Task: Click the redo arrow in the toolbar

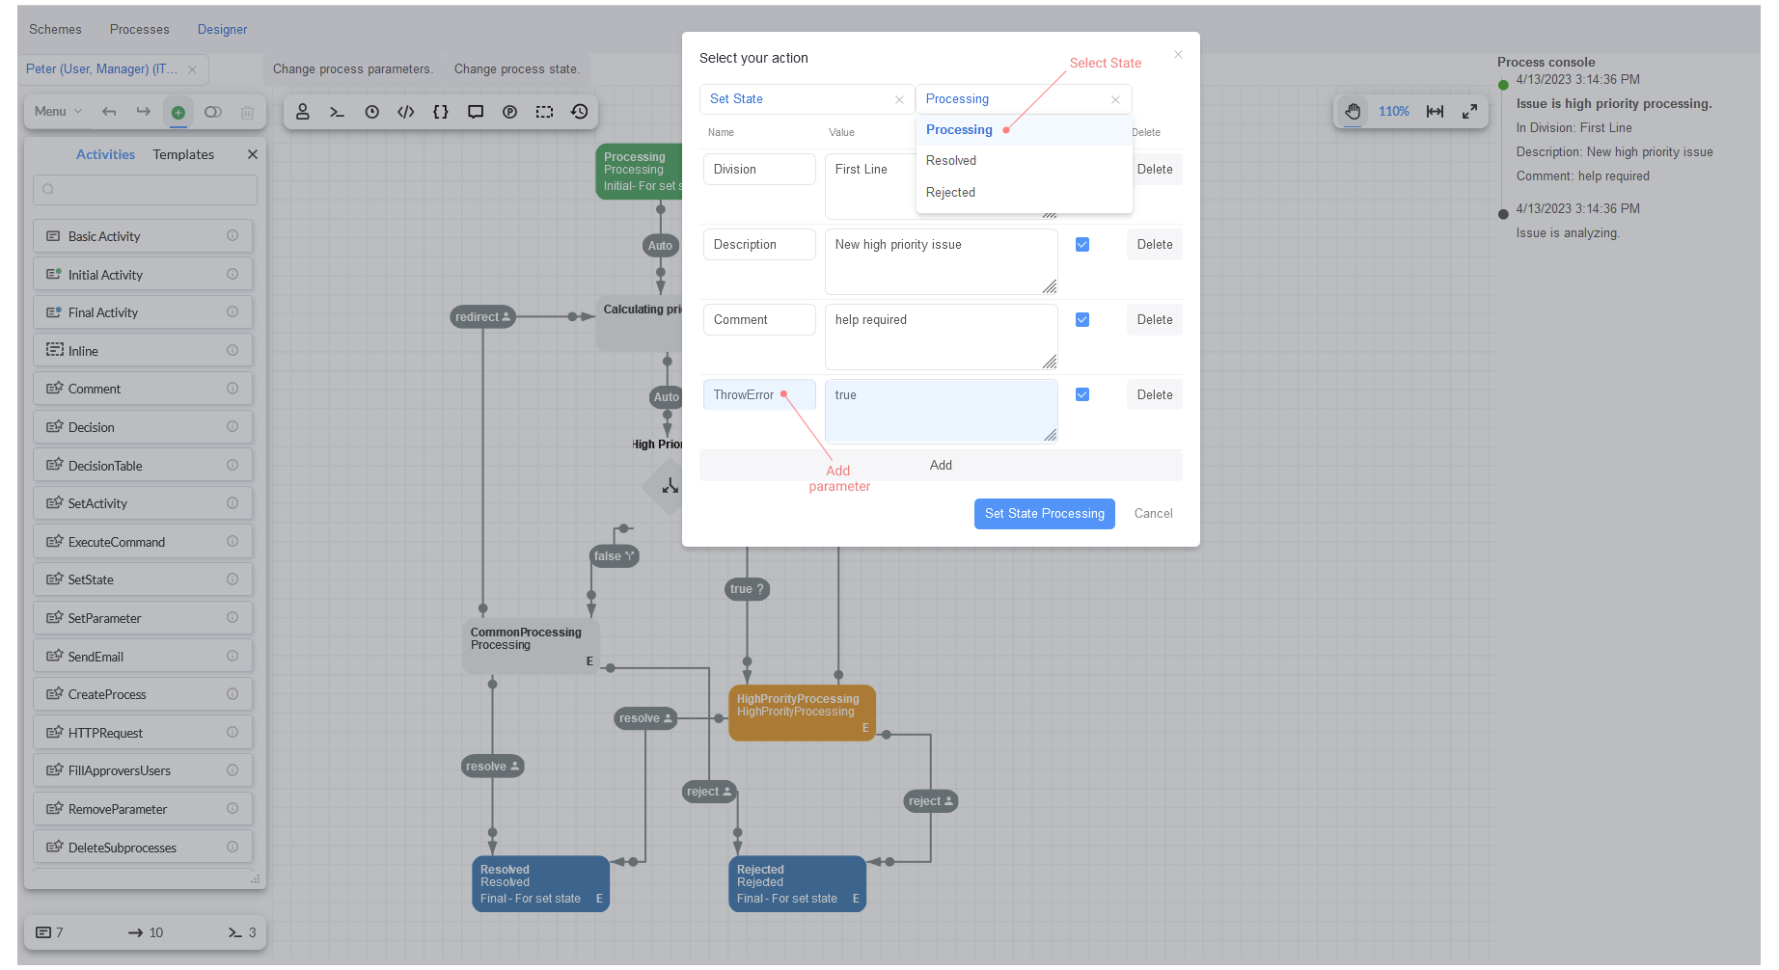Action: tap(144, 112)
